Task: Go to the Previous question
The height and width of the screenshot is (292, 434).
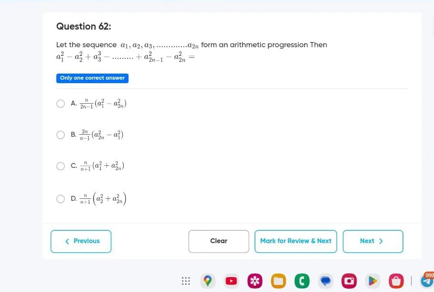Action: click(81, 241)
